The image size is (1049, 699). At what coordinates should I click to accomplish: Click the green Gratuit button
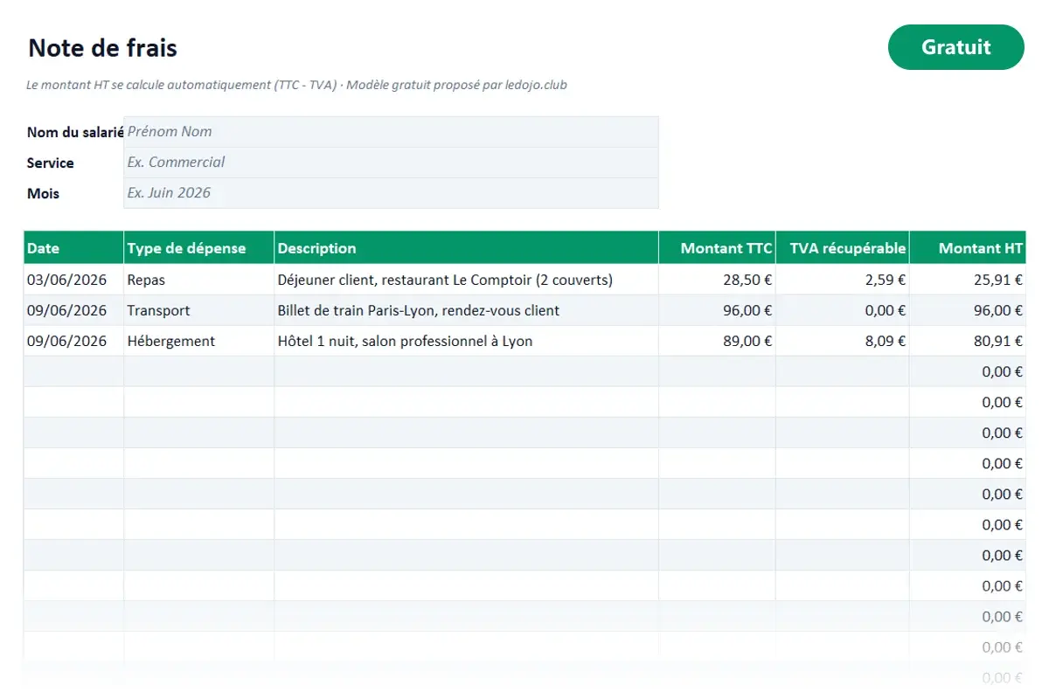tap(955, 47)
